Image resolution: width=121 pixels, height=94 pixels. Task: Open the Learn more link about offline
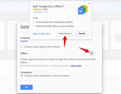76,66
